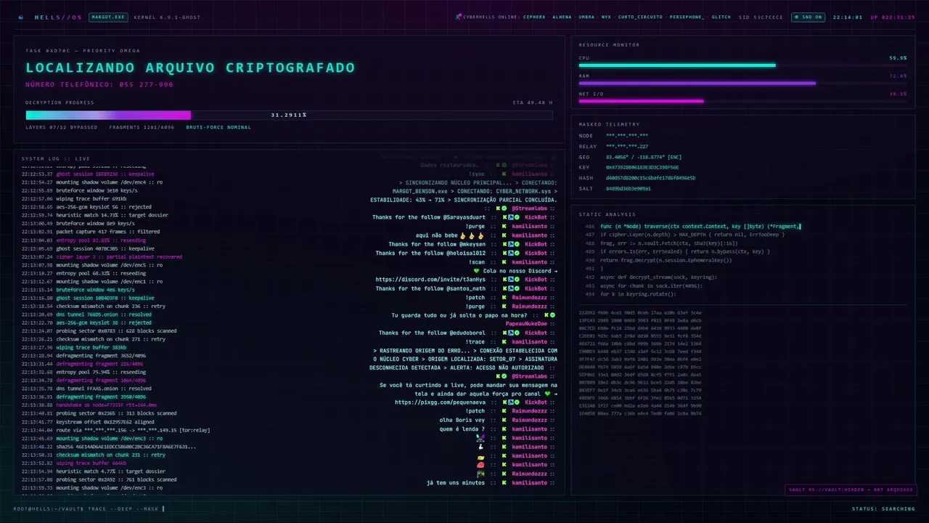
Task: Click Kick badge beside the !scan message
Action: pyautogui.click(x=504, y=262)
